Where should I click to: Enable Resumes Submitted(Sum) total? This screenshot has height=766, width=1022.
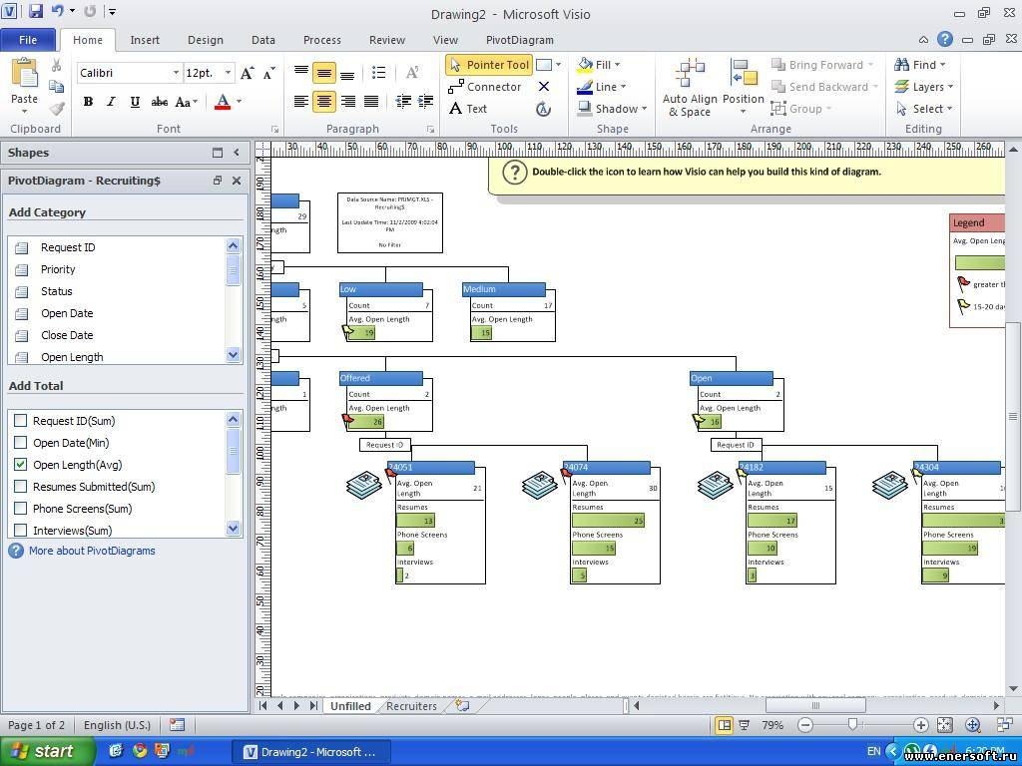pos(21,487)
